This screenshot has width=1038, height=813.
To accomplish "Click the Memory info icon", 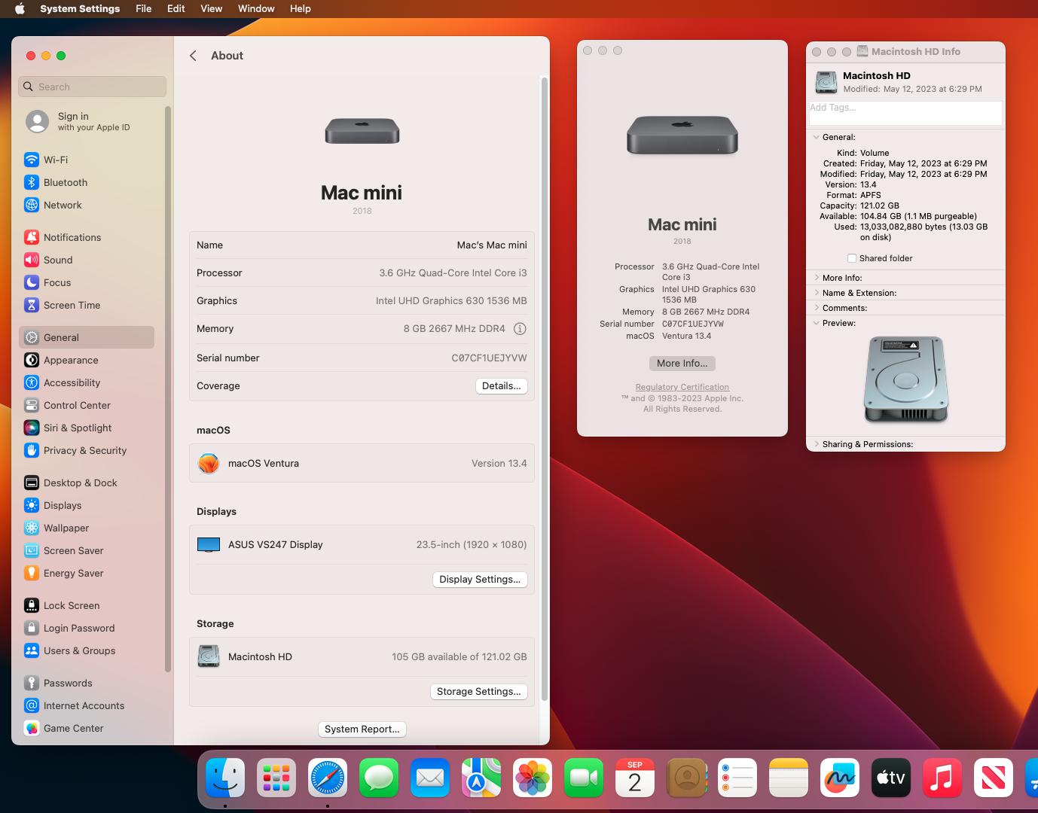I will pyautogui.click(x=520, y=329).
